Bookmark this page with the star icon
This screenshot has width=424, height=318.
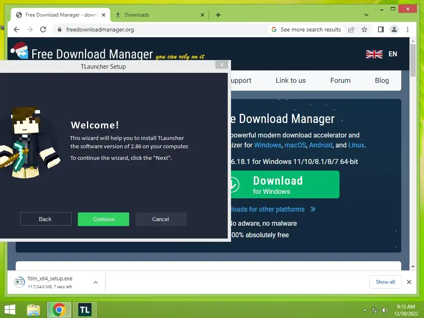[364, 29]
